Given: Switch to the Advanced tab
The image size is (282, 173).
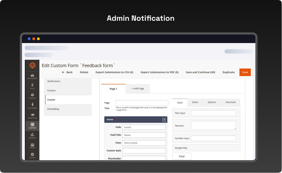Looking at the screenshot, I should pos(230,102).
